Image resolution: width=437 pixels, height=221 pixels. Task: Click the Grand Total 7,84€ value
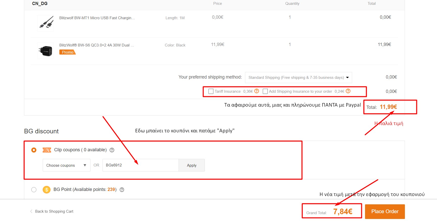343,211
